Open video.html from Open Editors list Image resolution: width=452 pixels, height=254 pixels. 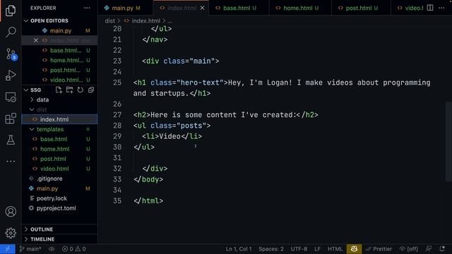[x=59, y=80]
